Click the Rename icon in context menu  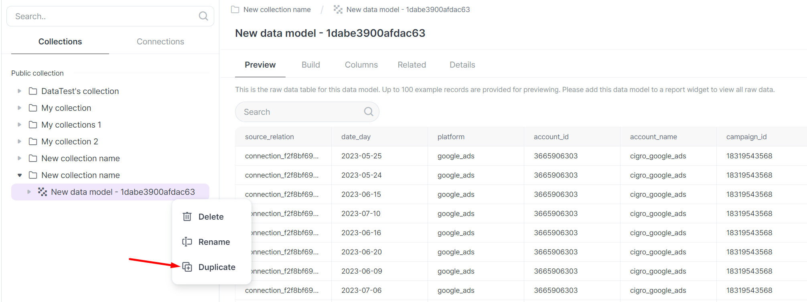187,242
